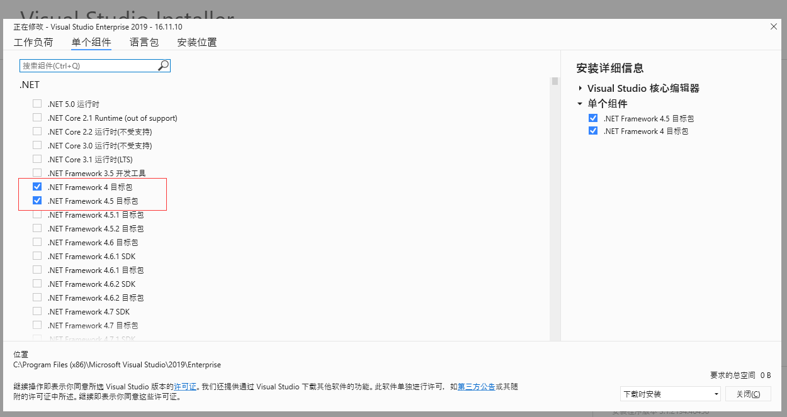787x417 pixels.
Task: Check .NET Core 2.2 运行时 checkbox
Action: [x=37, y=131]
